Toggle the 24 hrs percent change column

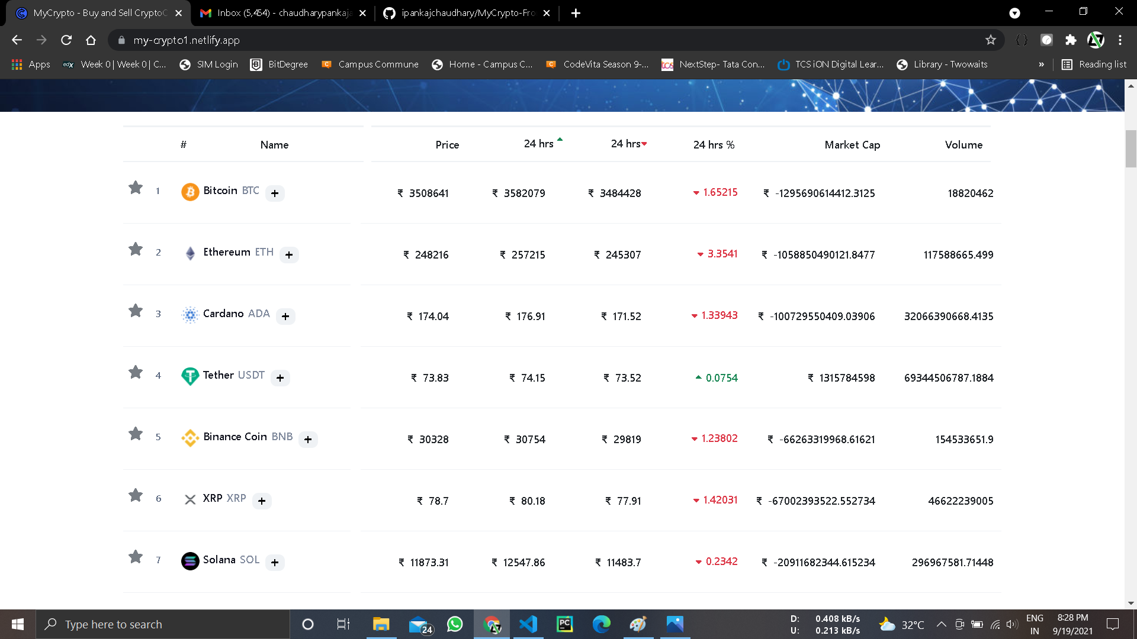[x=713, y=145]
